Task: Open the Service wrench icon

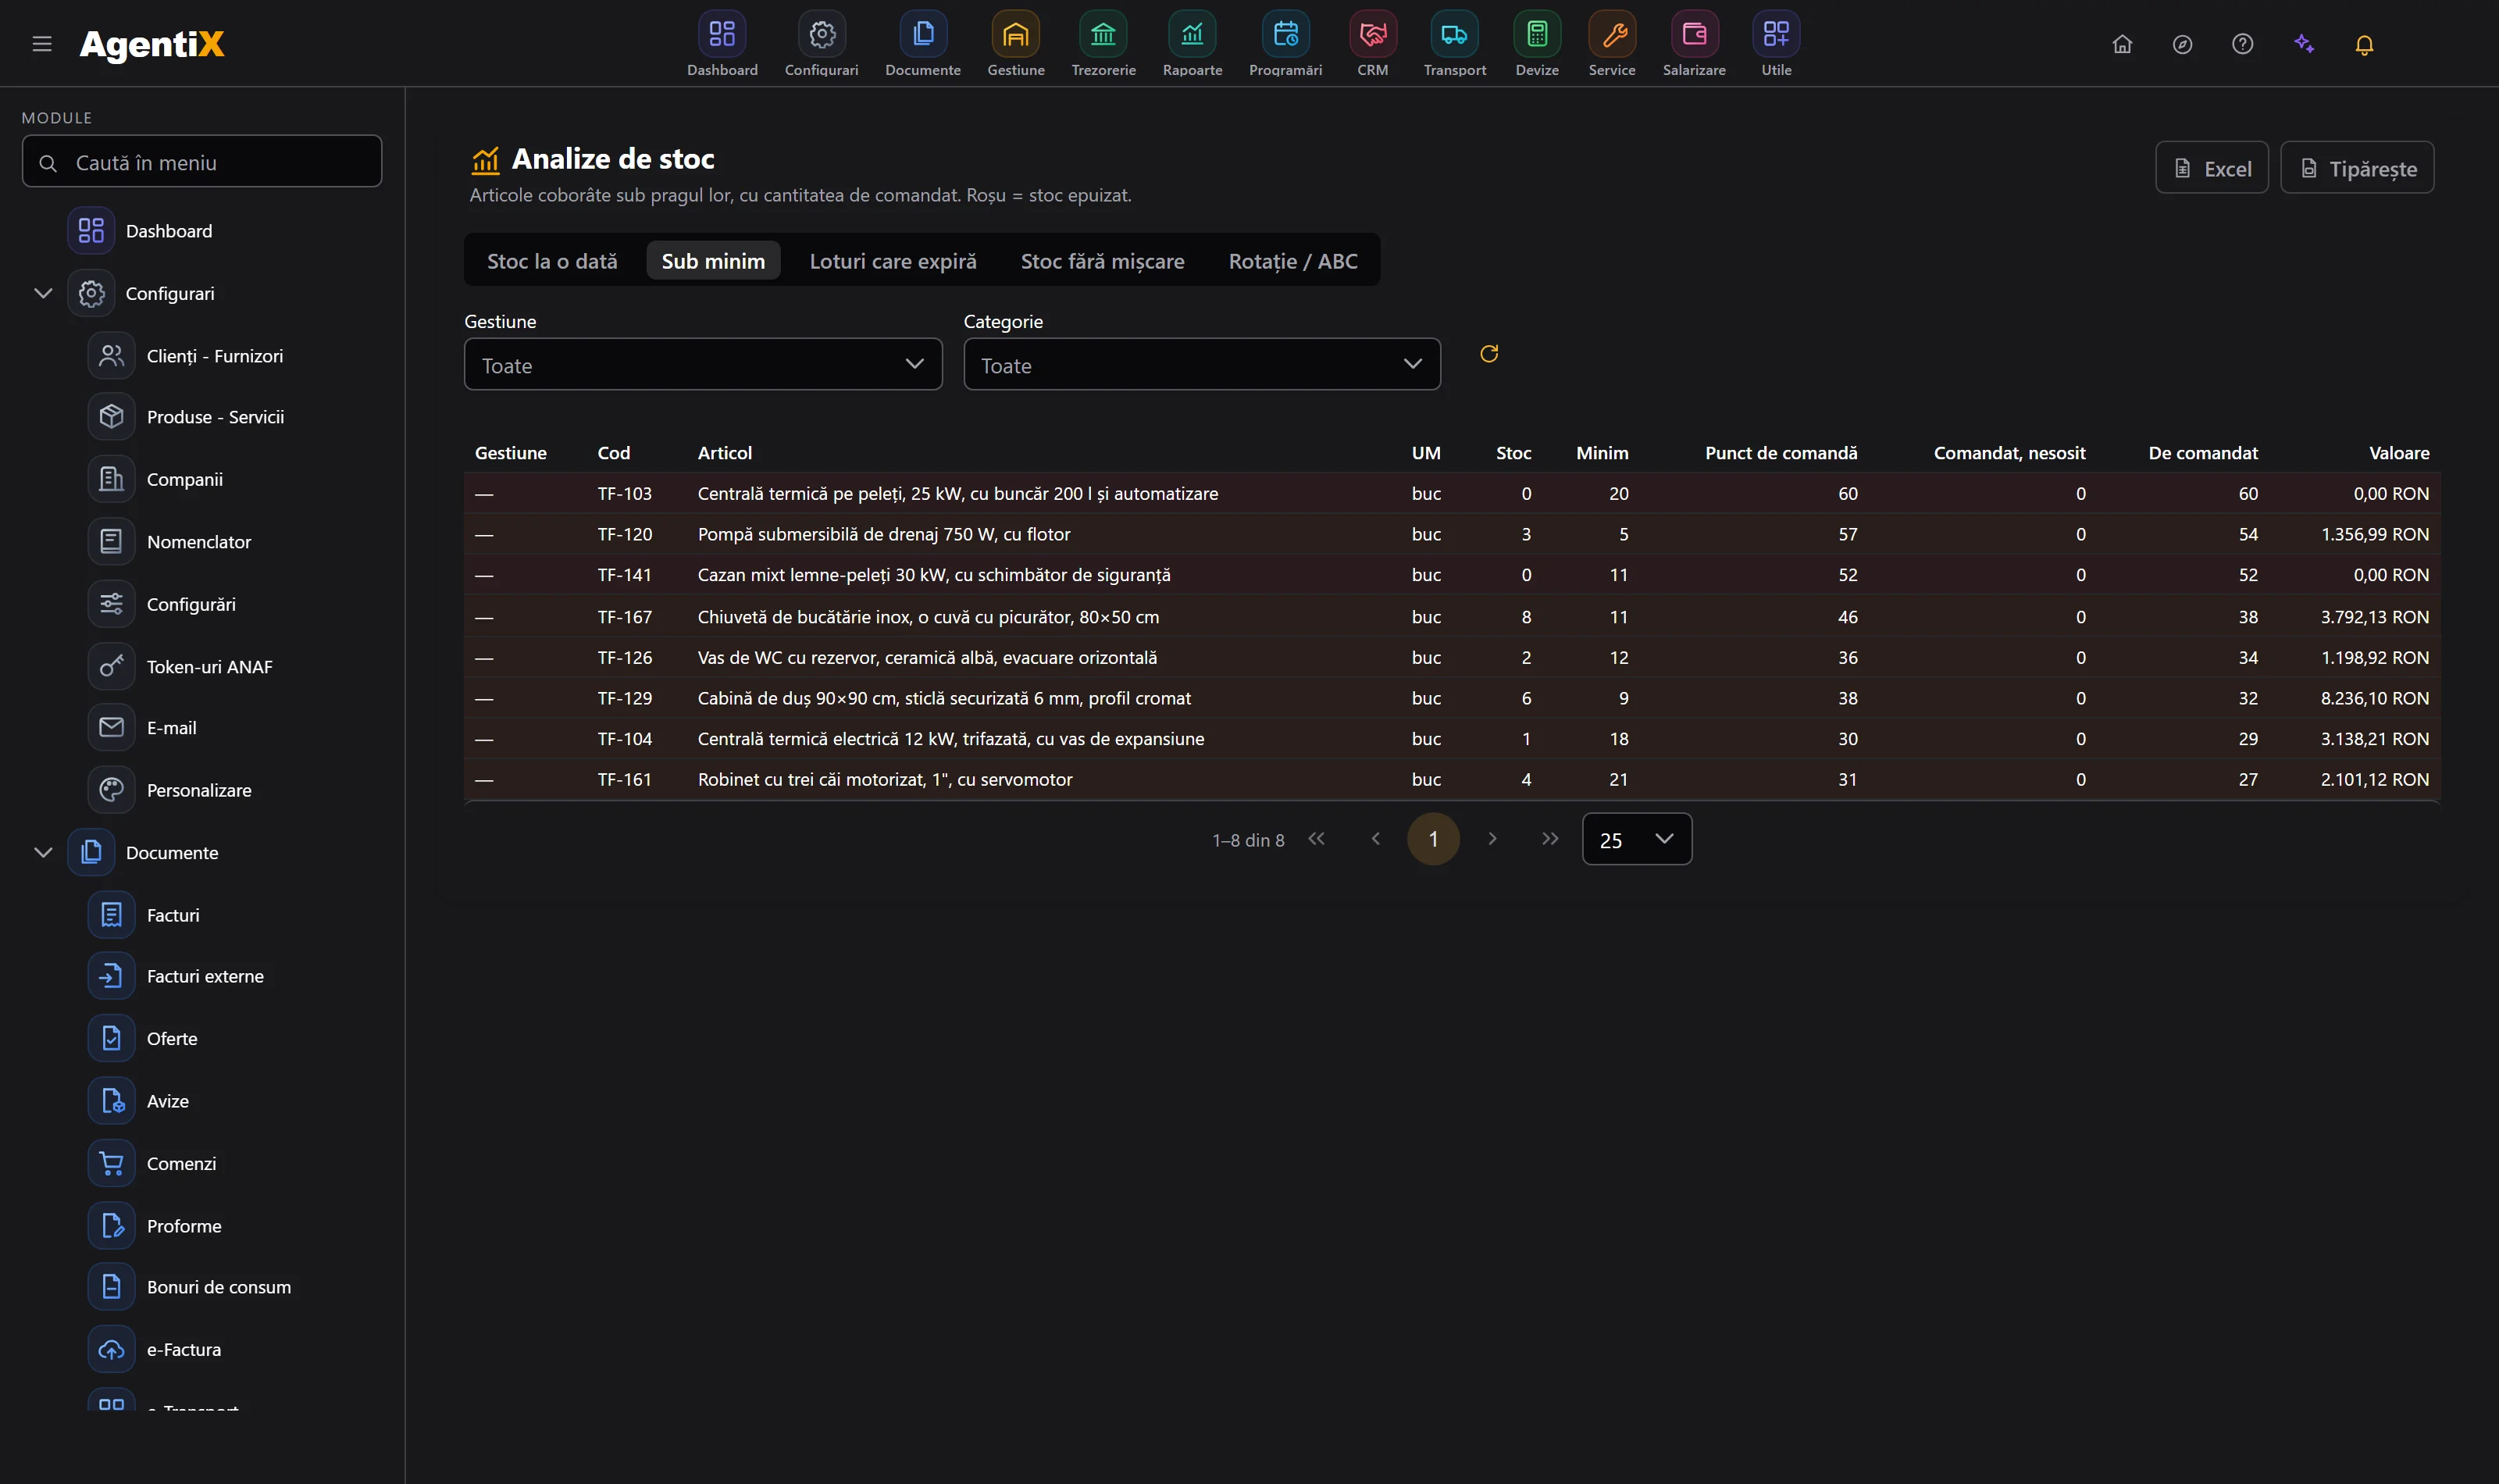Action: coord(1613,34)
